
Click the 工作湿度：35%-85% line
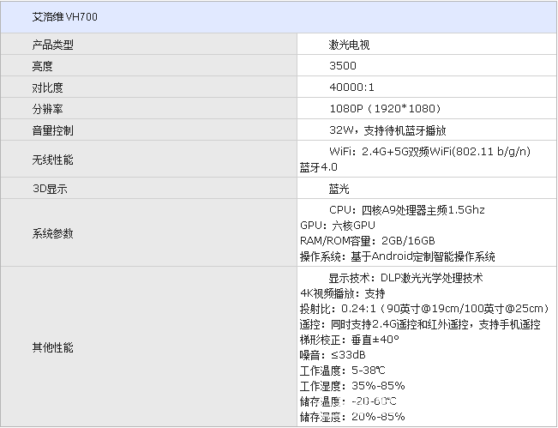(x=352, y=386)
